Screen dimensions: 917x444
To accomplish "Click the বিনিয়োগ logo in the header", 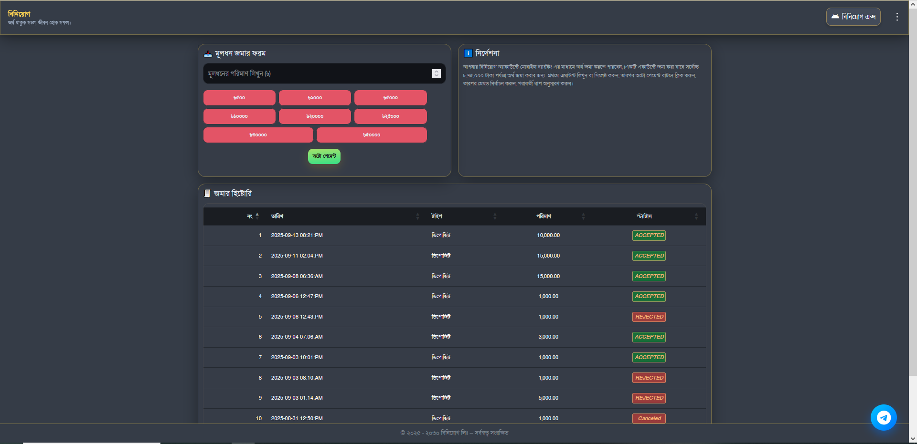I will [x=19, y=14].
